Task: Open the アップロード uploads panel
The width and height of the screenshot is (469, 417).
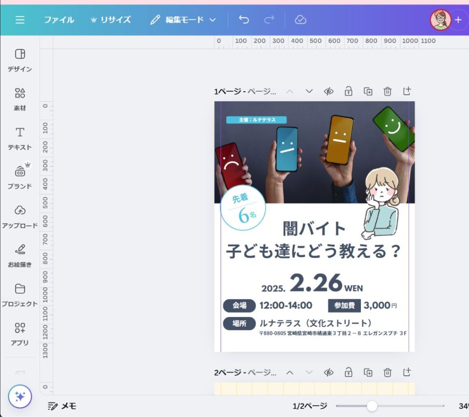Action: click(20, 216)
